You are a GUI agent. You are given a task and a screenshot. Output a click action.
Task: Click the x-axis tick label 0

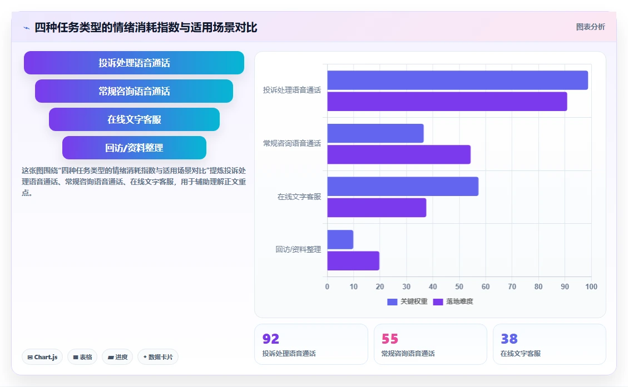(327, 287)
